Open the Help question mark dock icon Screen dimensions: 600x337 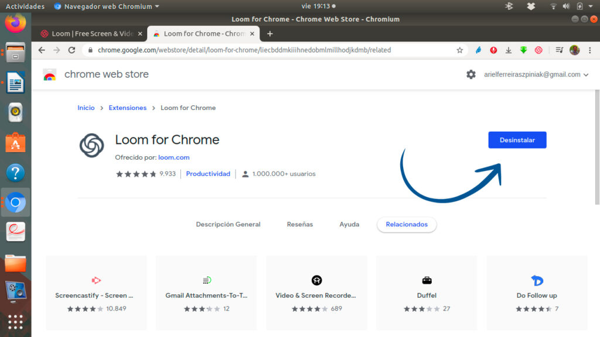tap(15, 173)
